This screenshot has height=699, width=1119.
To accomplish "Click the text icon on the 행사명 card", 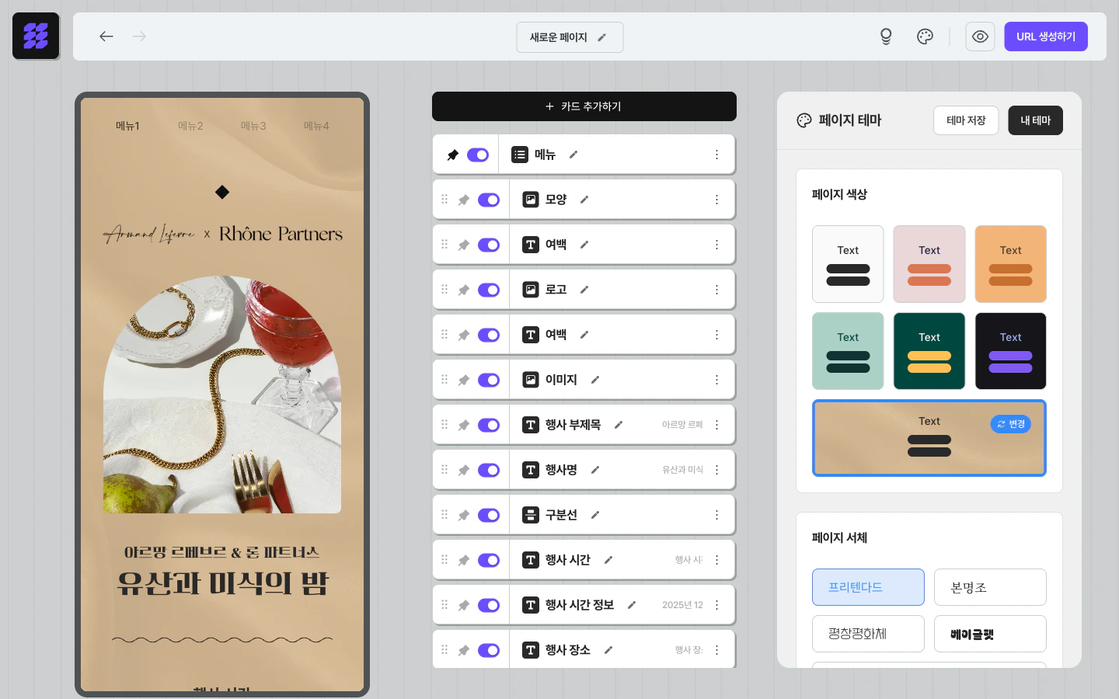I will 531,470.
